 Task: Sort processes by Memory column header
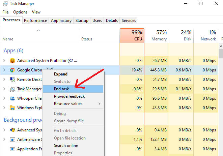coord(157,35)
